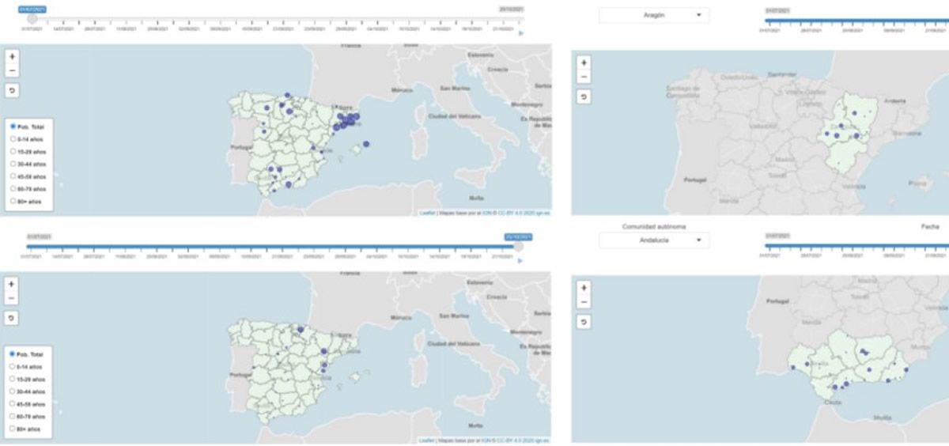Screen dimensions: 949x446
Task: Zoom out on the top-left Spain map
Action: [12, 71]
